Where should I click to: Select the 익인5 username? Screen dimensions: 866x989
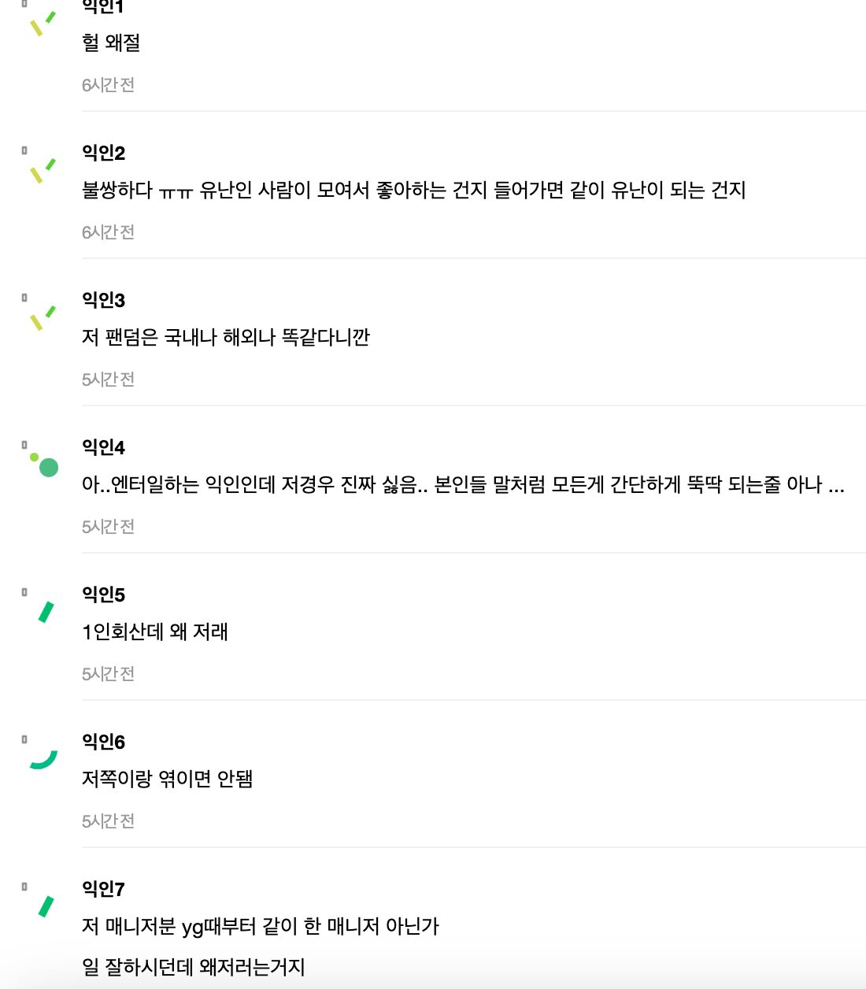pyautogui.click(x=103, y=595)
